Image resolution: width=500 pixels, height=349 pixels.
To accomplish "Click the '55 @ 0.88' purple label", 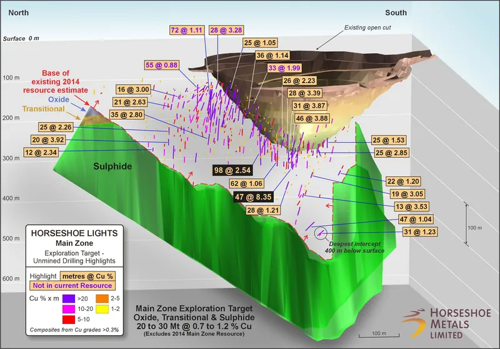I will pyautogui.click(x=161, y=65).
